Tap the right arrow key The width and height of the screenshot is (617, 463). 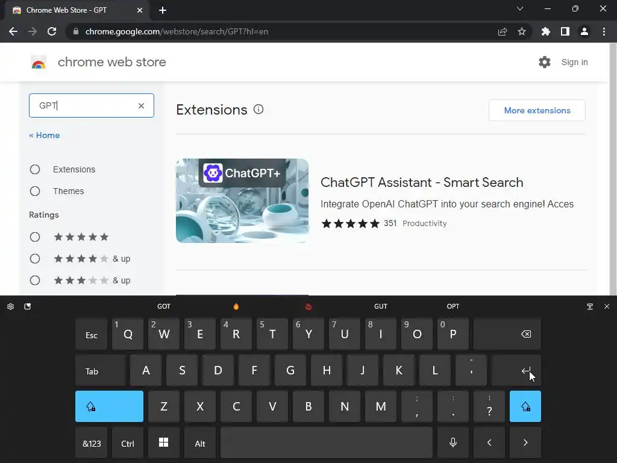point(525,443)
